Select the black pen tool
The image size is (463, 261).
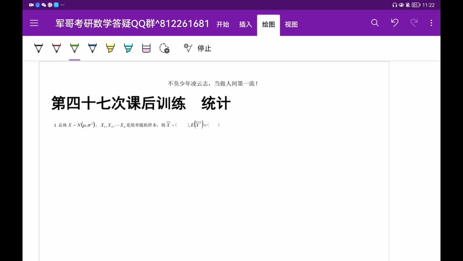click(38, 48)
